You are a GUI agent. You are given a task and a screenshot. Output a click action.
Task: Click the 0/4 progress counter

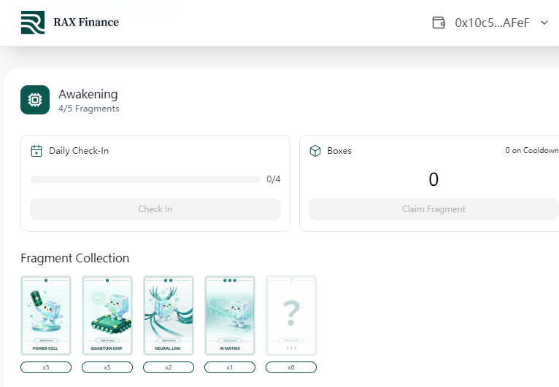[x=274, y=179]
